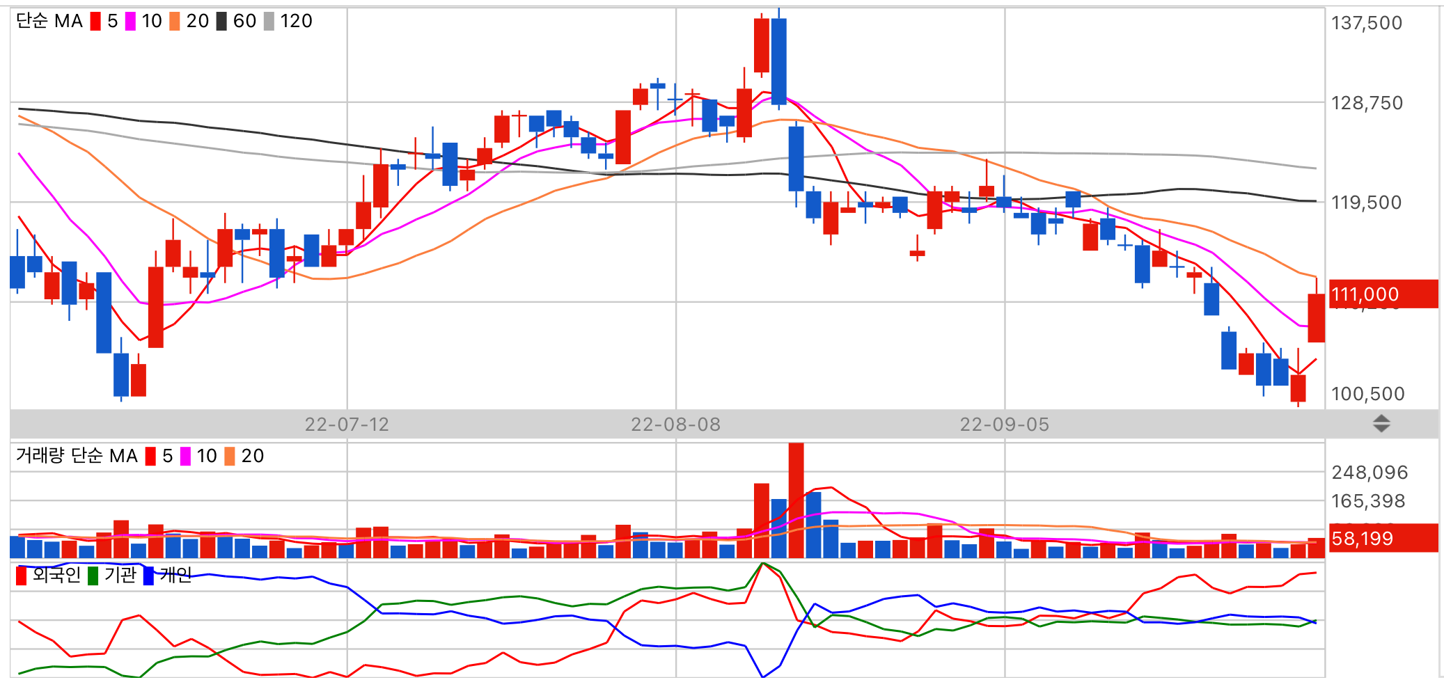Screen dimensions: 1444x689
Task: Click the 외국인 legend text
Action: coord(56,575)
